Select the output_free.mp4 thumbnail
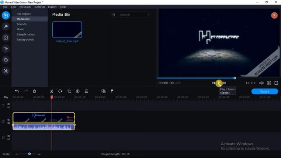281x158 pixels. click(x=67, y=30)
